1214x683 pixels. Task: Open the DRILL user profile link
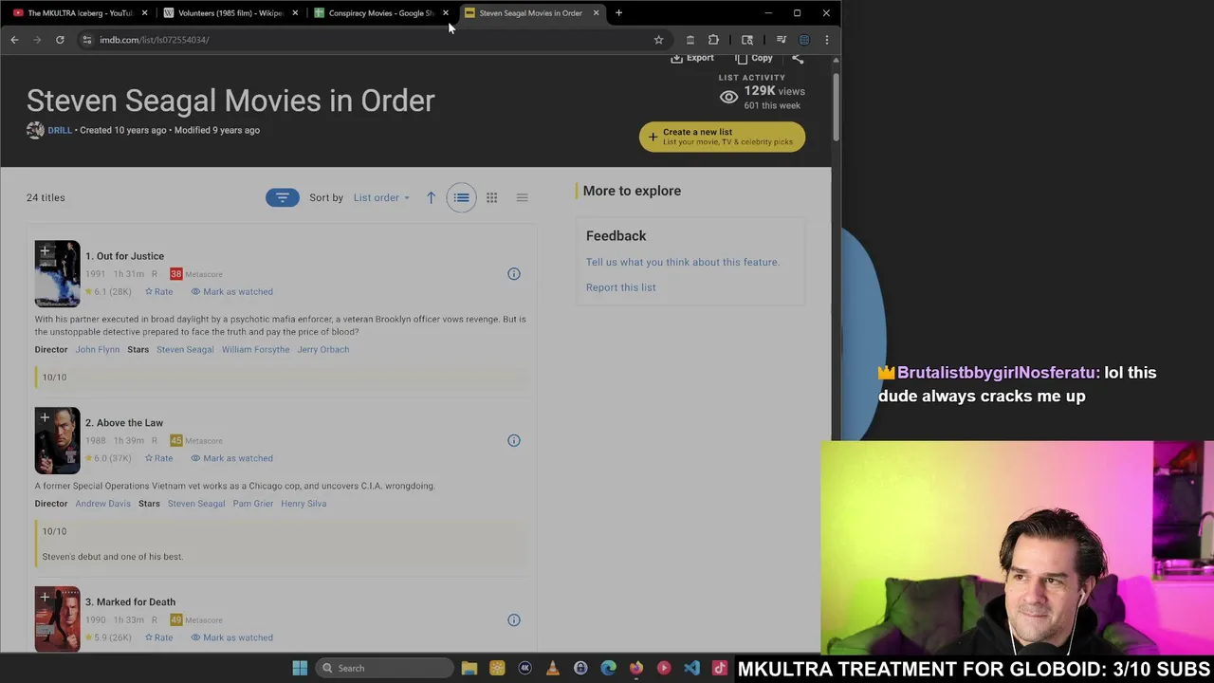coord(60,130)
